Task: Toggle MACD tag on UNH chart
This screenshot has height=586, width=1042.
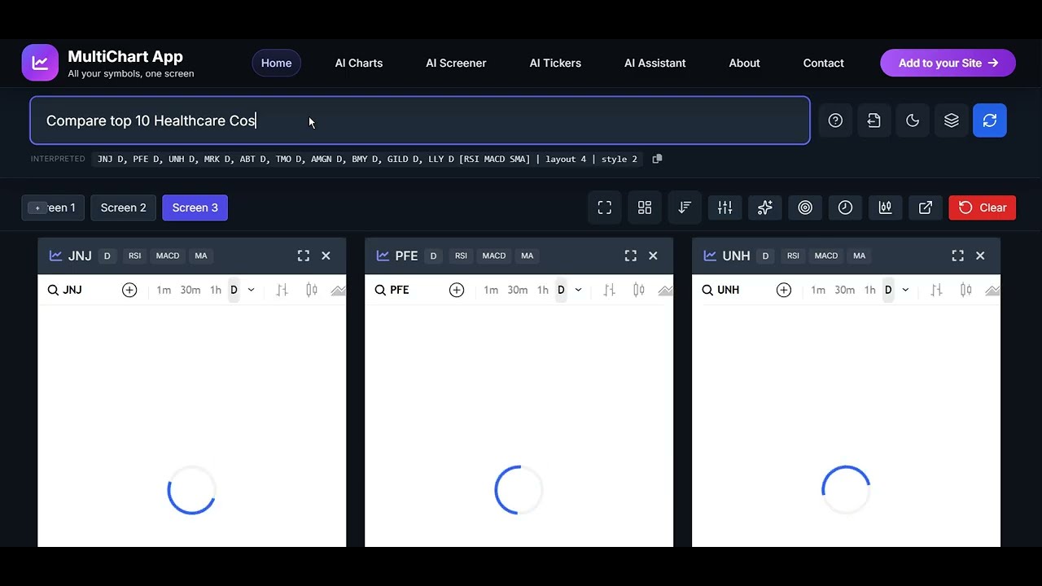Action: tap(826, 256)
